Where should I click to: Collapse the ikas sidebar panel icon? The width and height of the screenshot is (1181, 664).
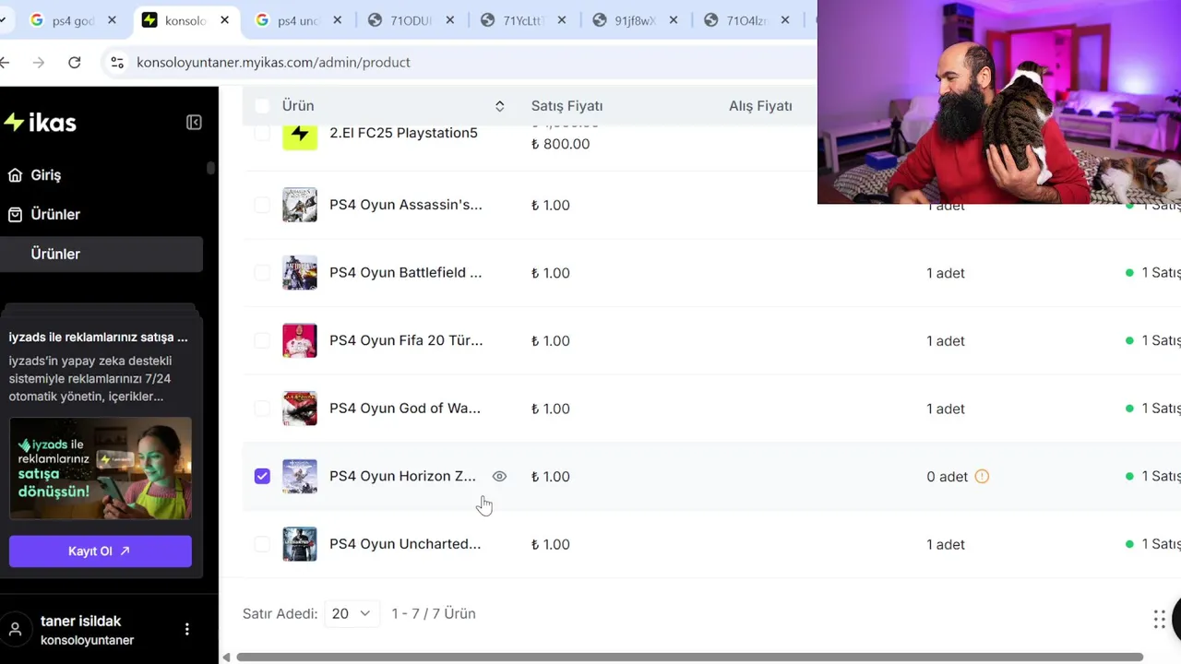(194, 123)
